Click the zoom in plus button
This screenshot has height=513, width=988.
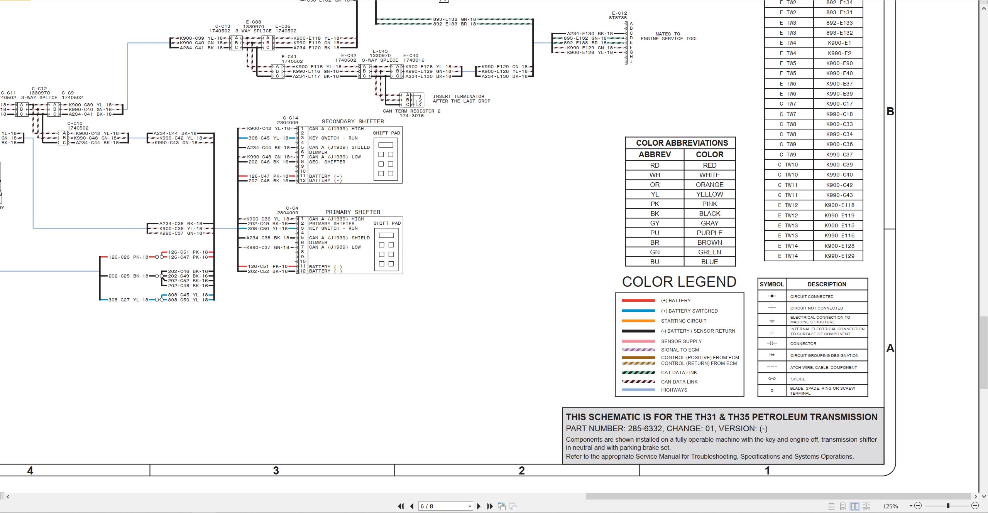tap(975, 506)
